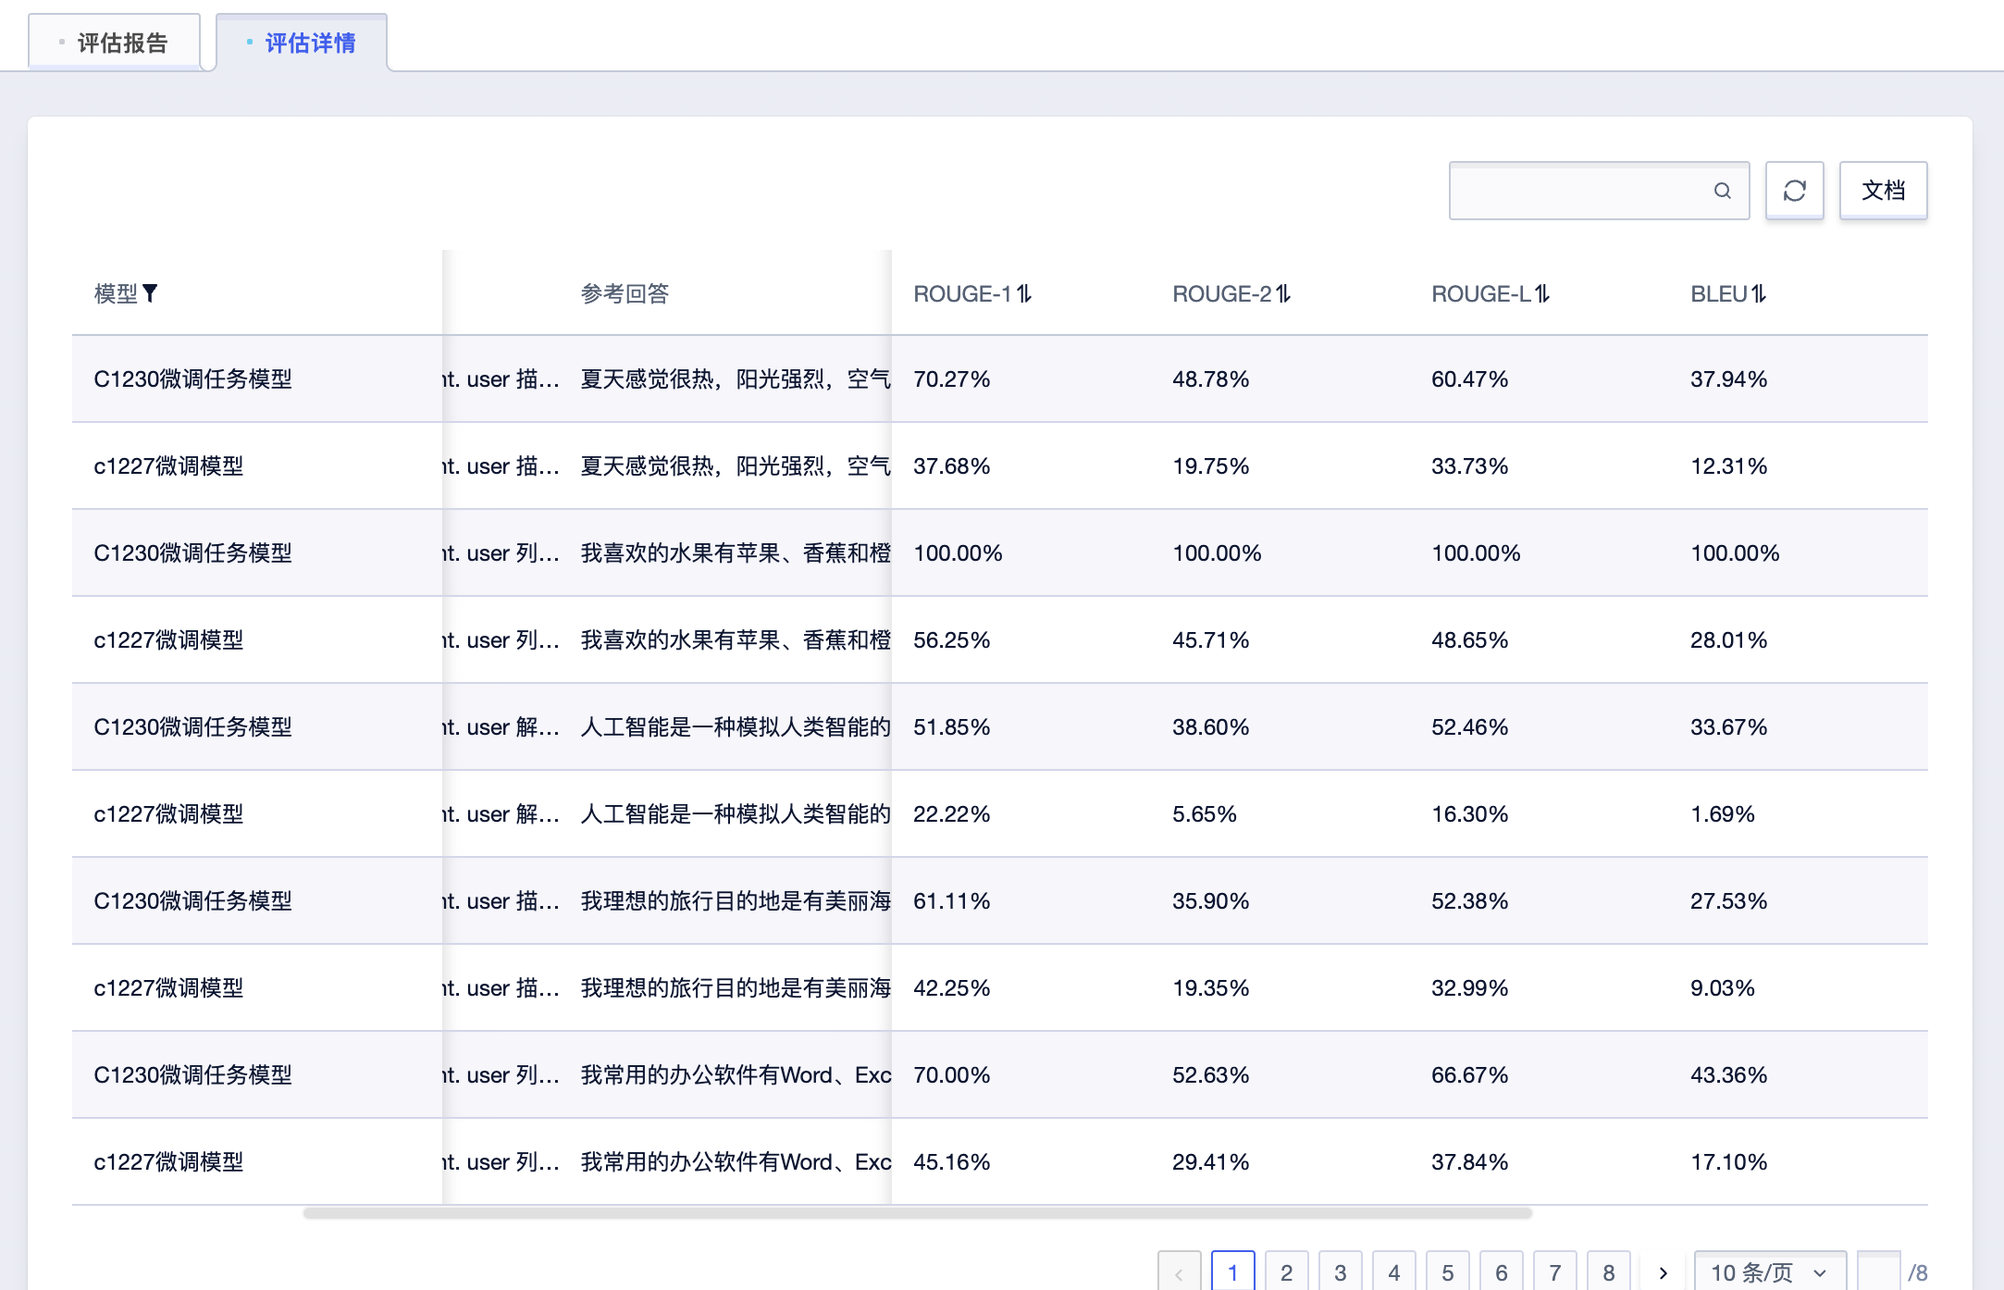Go to page 5
Image resolution: width=2004 pixels, height=1290 pixels.
pos(1447,1272)
